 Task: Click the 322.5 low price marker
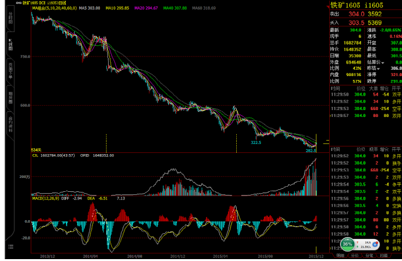(256, 142)
